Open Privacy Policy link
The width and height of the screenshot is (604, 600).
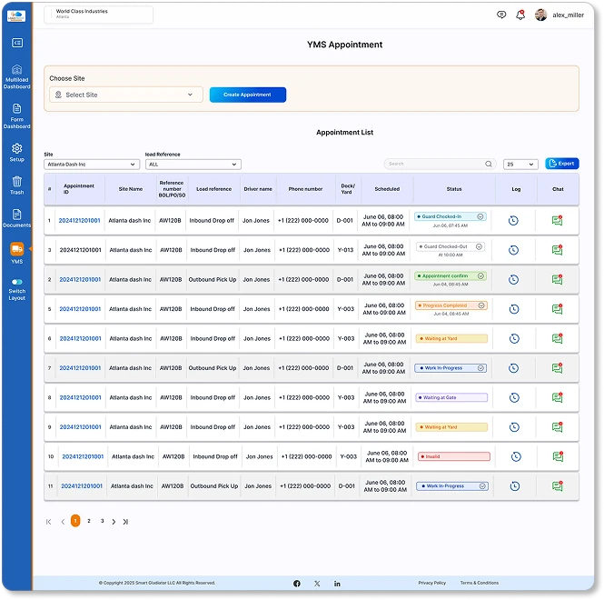(431, 583)
